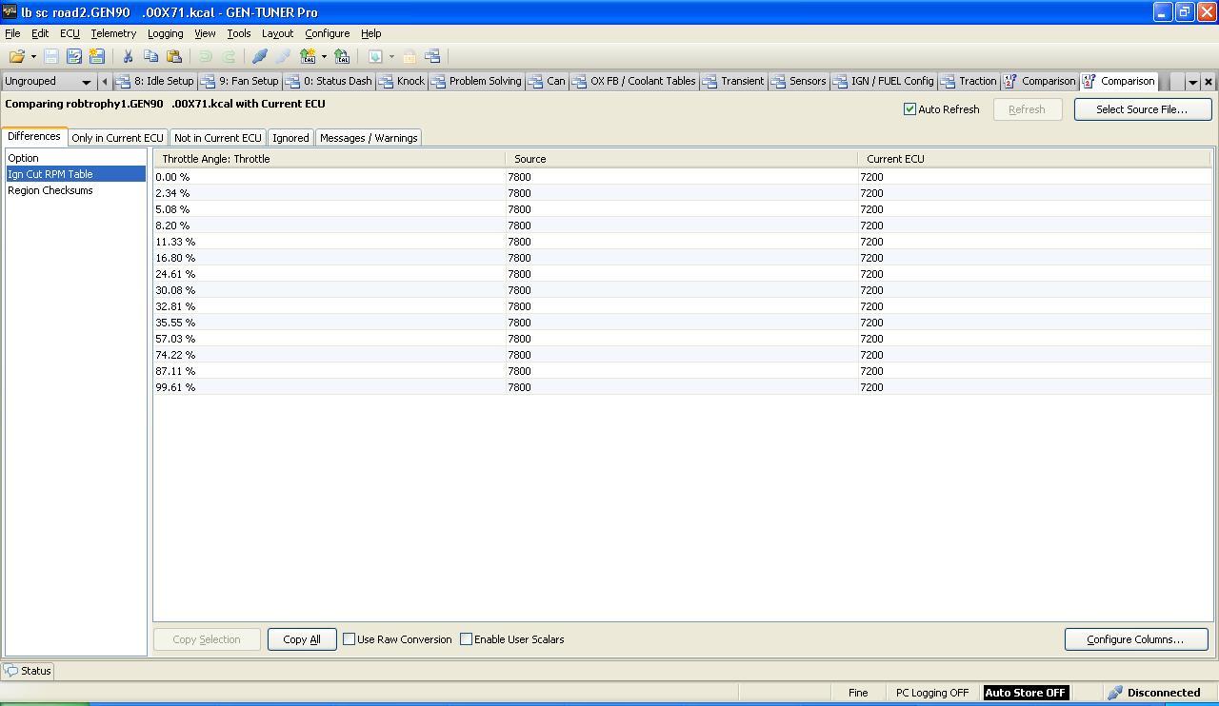The image size is (1219, 706).
Task: Enable the Use Raw Conversion checkbox
Action: pos(350,639)
